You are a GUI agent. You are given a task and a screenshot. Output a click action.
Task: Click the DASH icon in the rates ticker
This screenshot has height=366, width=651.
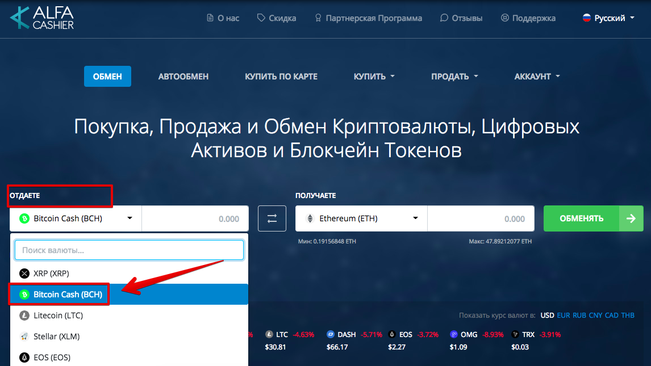[331, 334]
